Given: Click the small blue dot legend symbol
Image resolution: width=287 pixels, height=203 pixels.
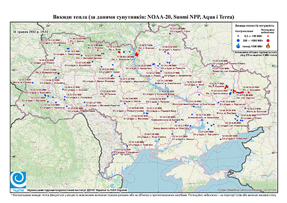Looking at the screenshot, I should (x=238, y=36).
